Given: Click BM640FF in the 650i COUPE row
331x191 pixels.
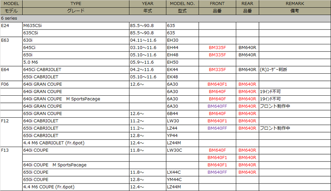Looking at the screenshot, I should click(217, 172).
